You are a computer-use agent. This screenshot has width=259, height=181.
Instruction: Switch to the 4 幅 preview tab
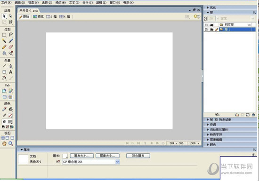pos(65,16)
